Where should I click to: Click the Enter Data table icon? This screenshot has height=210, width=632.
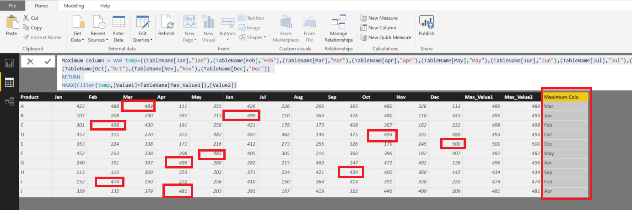pyautogui.click(x=119, y=22)
